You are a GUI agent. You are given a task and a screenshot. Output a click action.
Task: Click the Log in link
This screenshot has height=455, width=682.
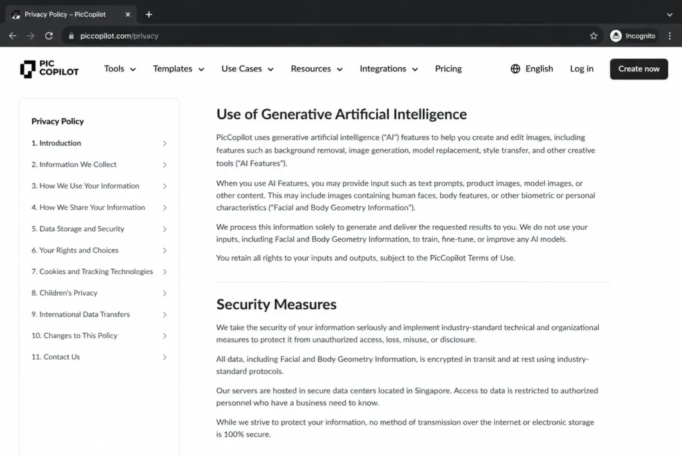click(x=581, y=69)
